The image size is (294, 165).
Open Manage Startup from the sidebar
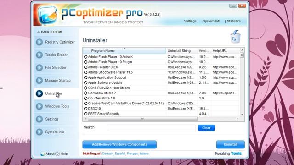(57, 81)
